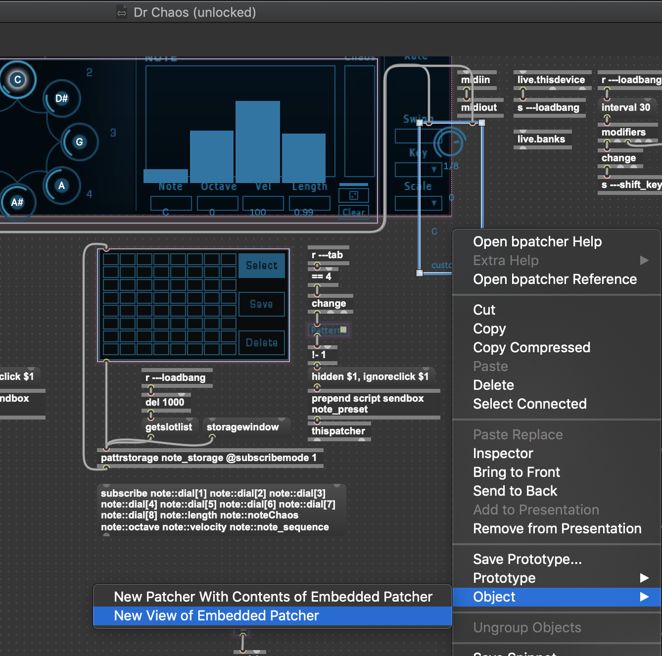Toggle the Pattern tab object
The width and height of the screenshot is (662, 656).
tap(329, 330)
